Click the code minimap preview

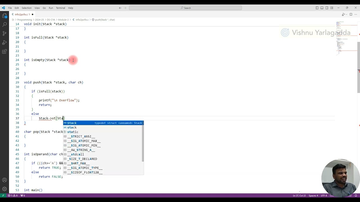(346, 38)
